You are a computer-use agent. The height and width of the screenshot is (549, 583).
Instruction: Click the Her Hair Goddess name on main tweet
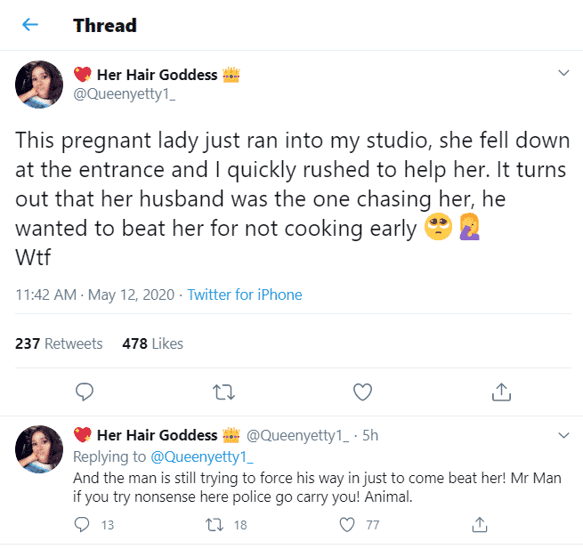pos(157,74)
